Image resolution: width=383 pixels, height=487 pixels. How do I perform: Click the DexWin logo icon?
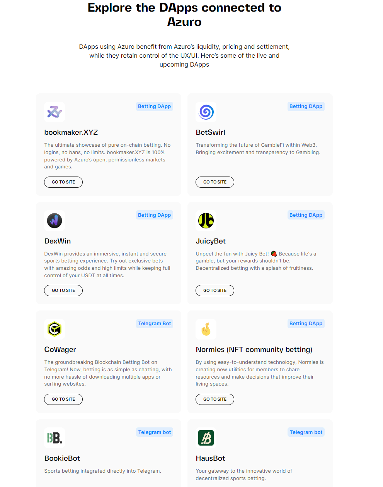click(54, 221)
